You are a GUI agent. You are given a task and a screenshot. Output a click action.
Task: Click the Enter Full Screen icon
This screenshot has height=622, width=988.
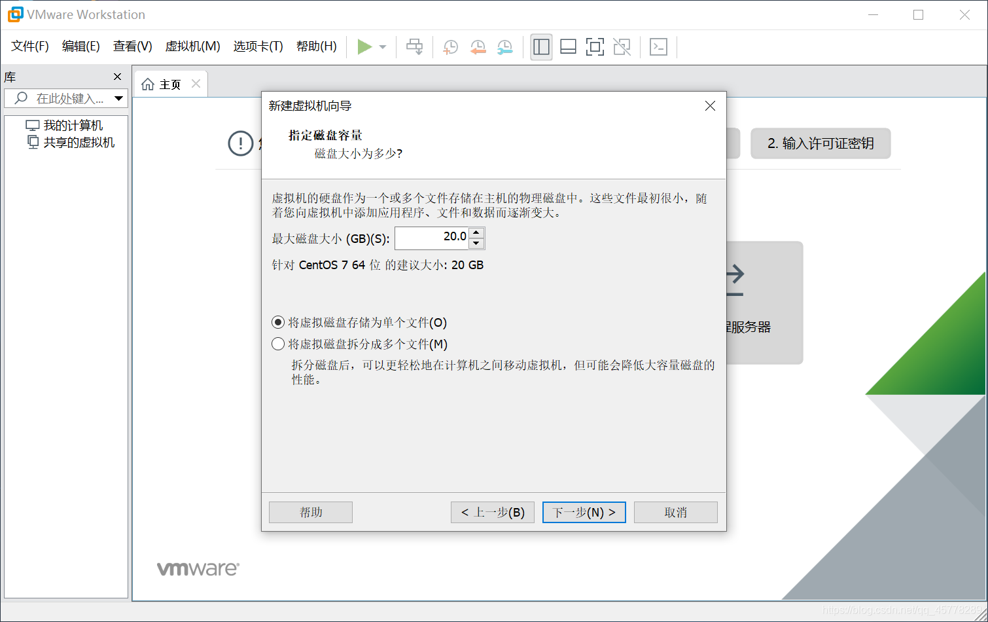tap(595, 46)
